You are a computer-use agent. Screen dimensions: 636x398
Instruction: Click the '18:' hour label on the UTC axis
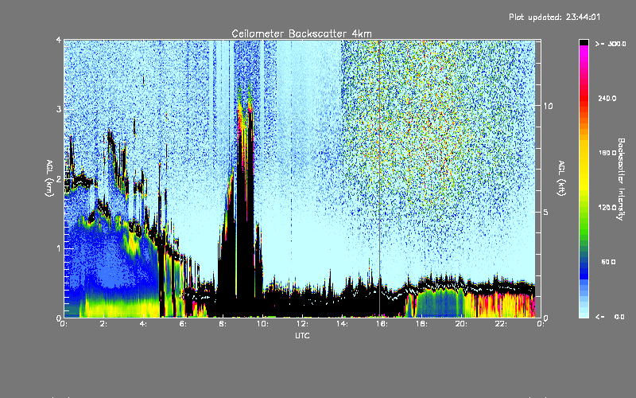tap(421, 324)
